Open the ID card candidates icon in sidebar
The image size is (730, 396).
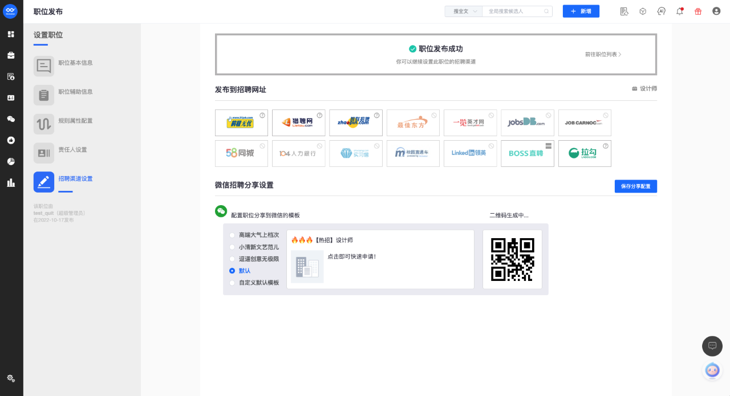[11, 97]
